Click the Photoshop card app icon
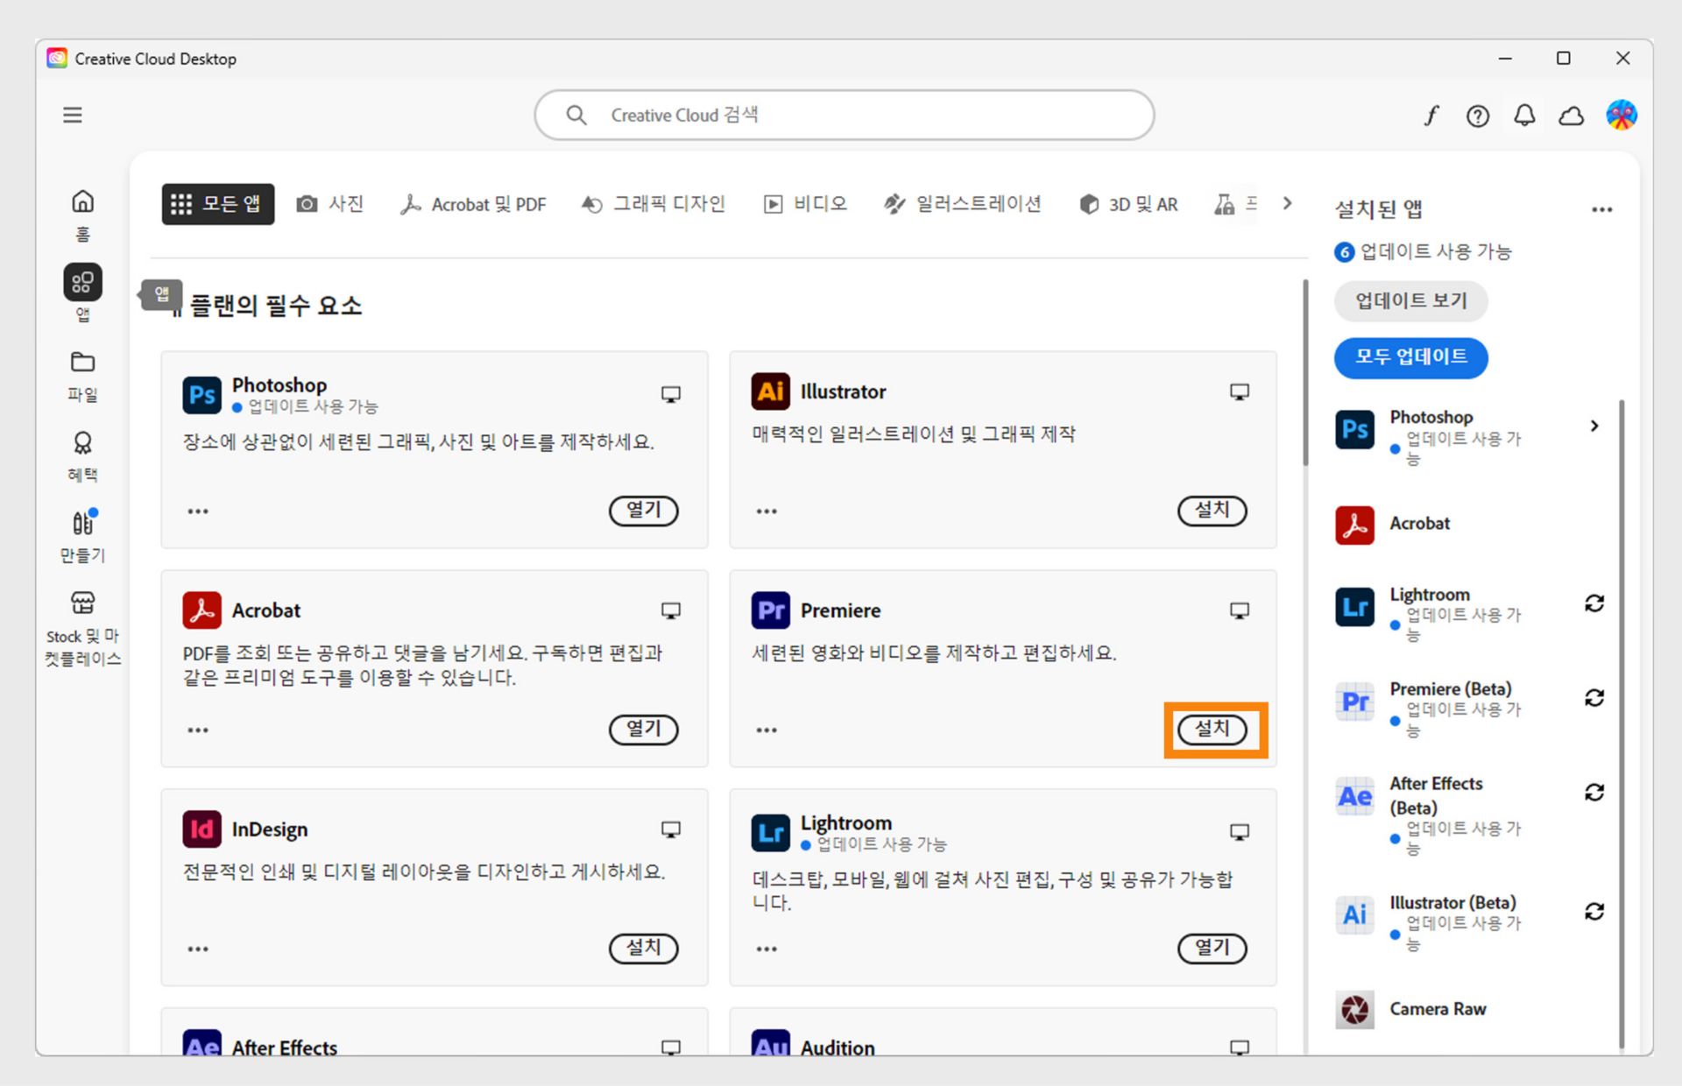The height and width of the screenshot is (1086, 1682). (201, 394)
